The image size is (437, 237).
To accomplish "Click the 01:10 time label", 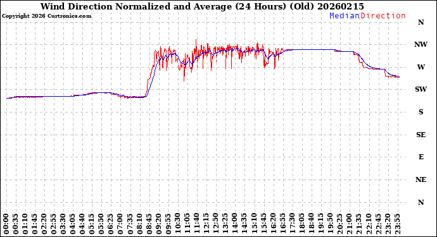I will [25, 224].
